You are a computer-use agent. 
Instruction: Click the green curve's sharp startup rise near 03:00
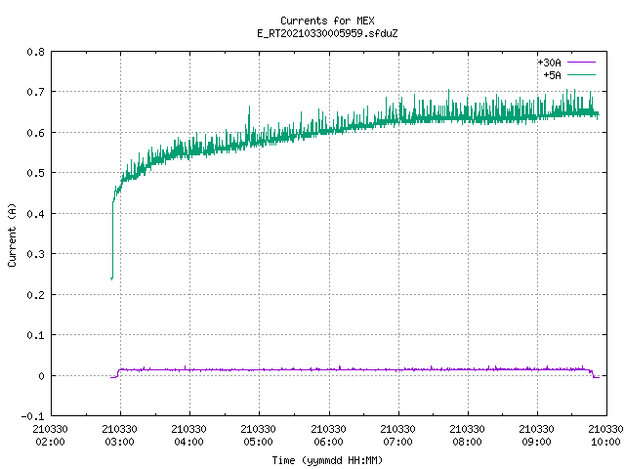click(112, 239)
